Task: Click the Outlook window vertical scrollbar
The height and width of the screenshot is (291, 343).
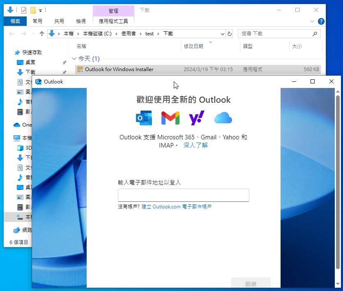Action: [338, 185]
